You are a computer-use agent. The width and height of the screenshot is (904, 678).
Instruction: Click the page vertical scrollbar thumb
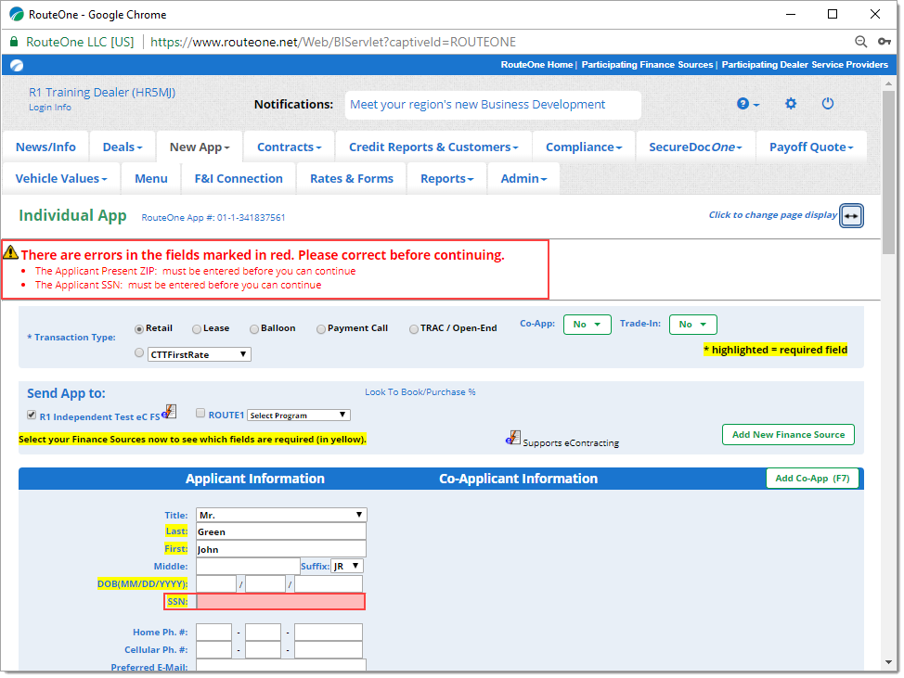coord(888,172)
